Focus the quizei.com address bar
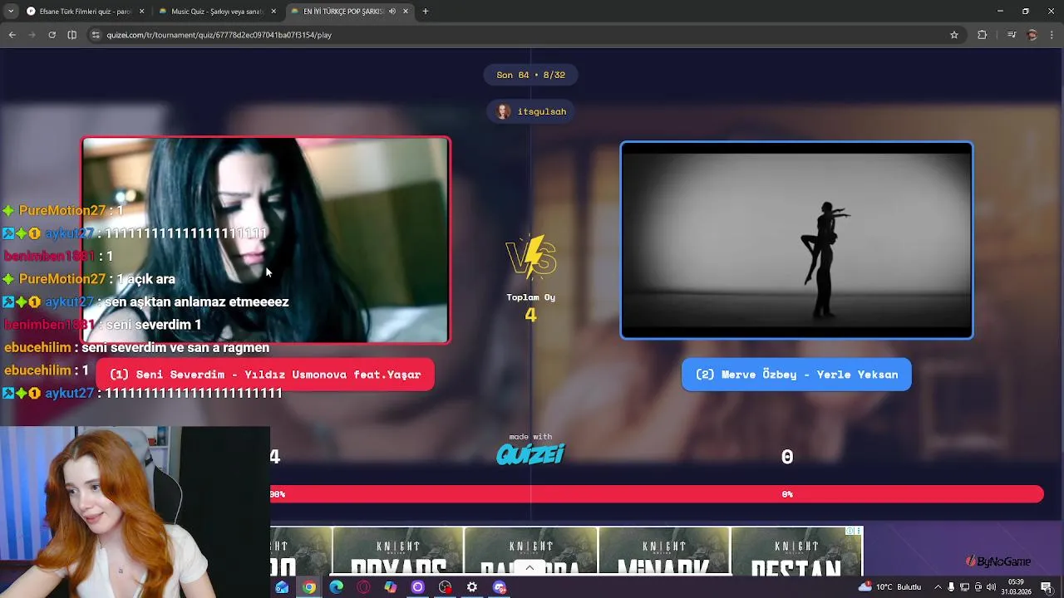The width and height of the screenshot is (1064, 598). point(524,35)
